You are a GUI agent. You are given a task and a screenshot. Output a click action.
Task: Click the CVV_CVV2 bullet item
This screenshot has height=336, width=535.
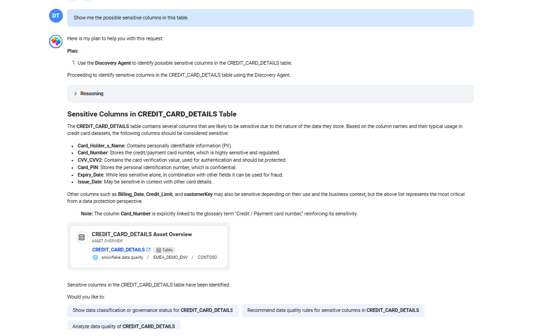click(182, 160)
